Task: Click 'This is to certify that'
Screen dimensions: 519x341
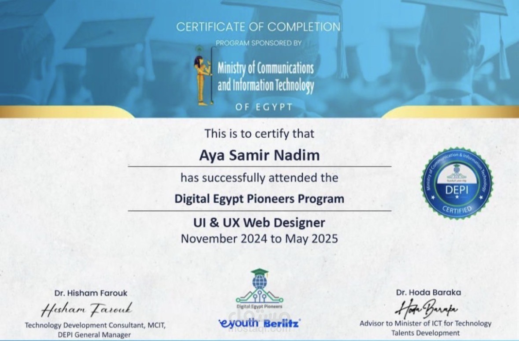Action: (259, 134)
